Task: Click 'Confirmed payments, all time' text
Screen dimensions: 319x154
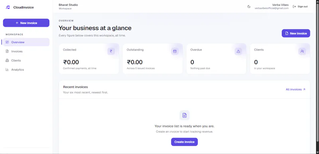Action: (80, 68)
